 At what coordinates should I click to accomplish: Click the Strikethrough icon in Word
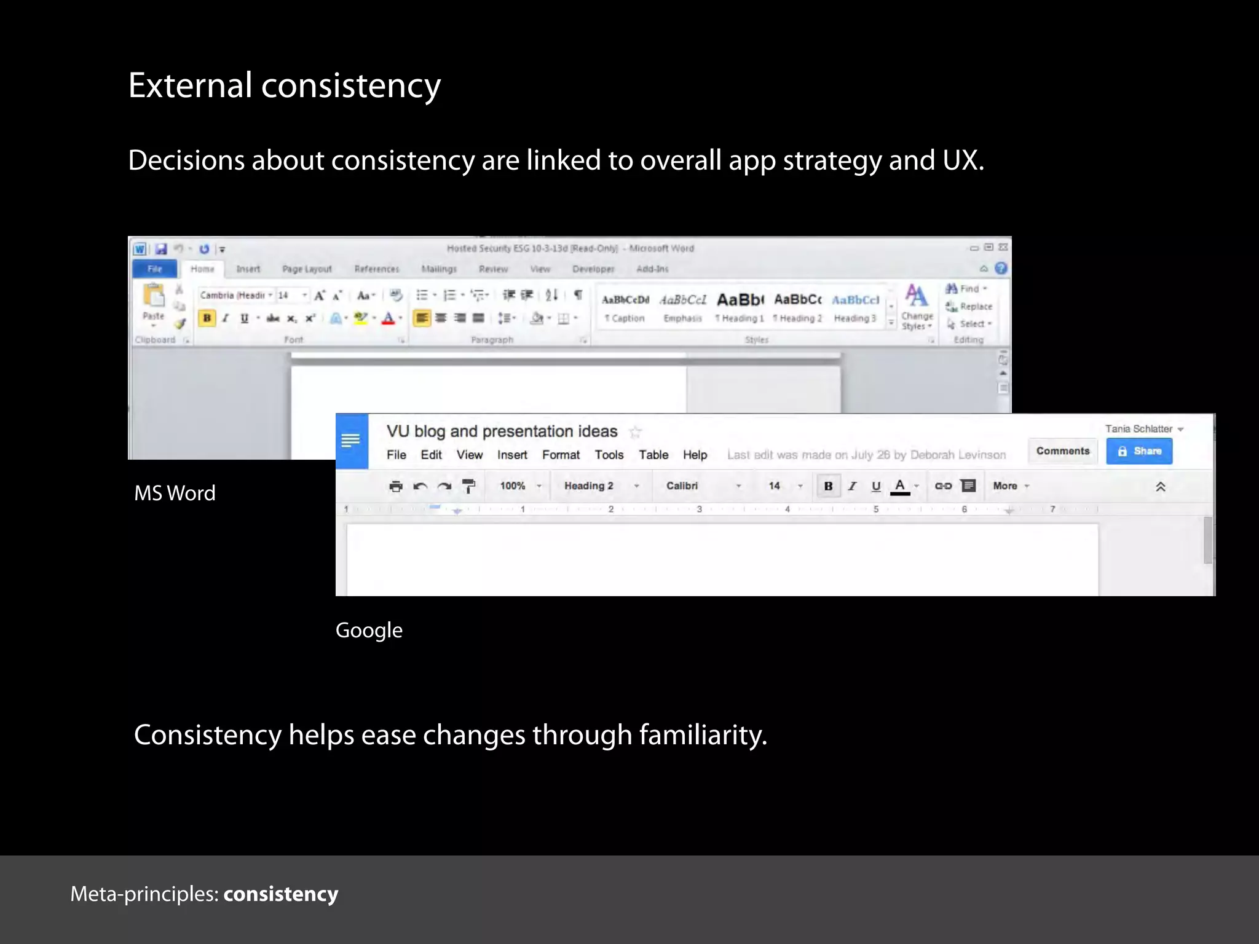coord(273,318)
